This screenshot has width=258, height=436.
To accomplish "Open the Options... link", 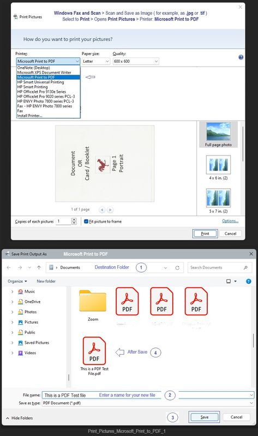I will [x=230, y=221].
